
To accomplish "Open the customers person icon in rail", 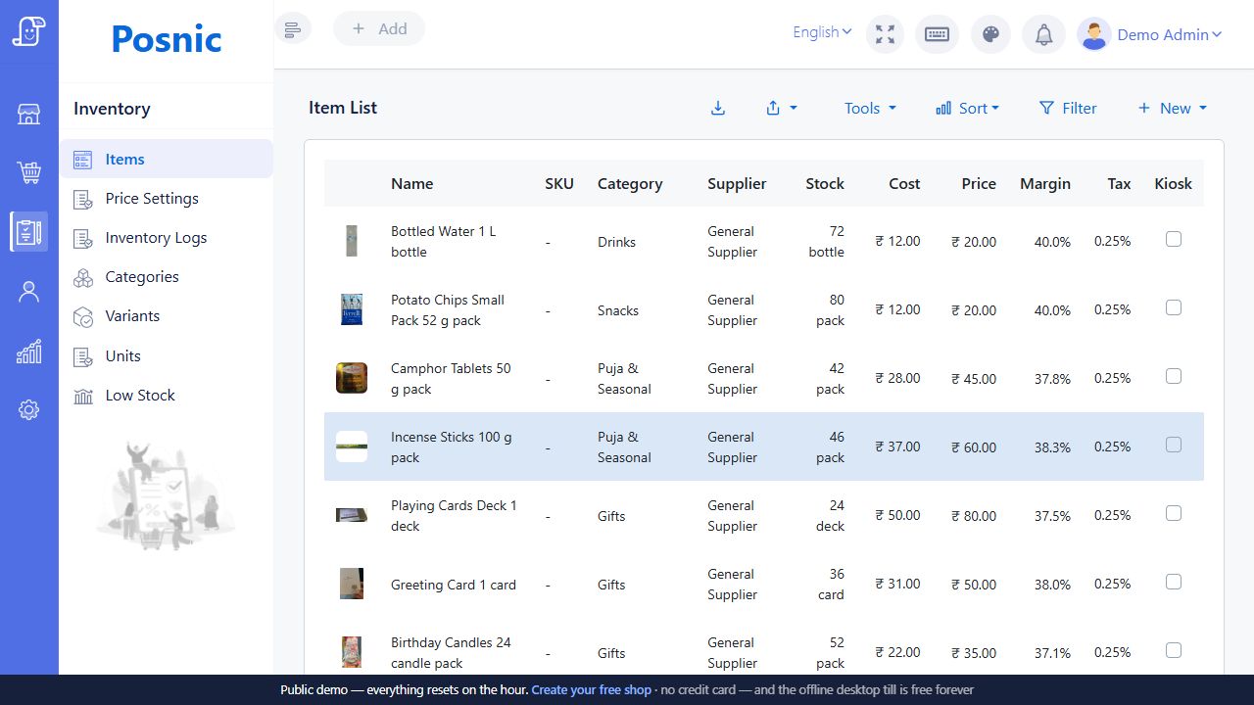I will tap(29, 292).
